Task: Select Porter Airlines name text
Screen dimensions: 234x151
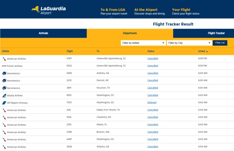Action: coord(15,66)
